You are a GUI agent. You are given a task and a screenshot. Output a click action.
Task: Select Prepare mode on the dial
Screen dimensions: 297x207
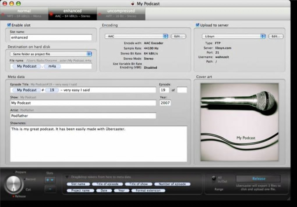[x=20, y=172]
